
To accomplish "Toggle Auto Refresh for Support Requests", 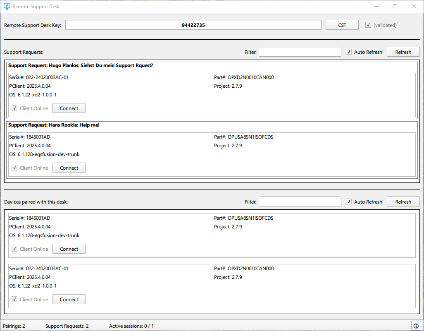I will pyautogui.click(x=349, y=52).
